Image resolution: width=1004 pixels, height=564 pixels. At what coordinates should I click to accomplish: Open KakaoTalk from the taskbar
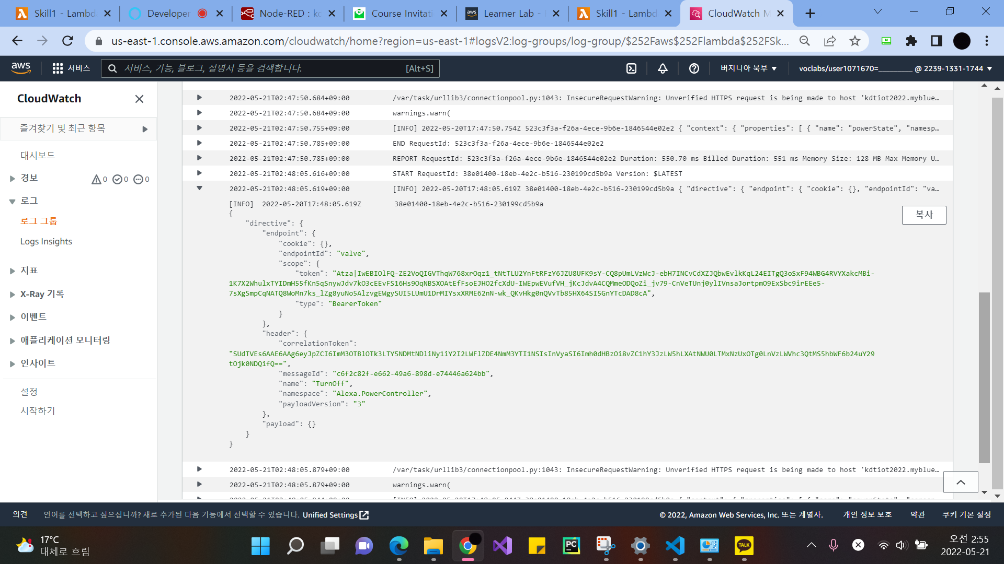[x=744, y=546]
